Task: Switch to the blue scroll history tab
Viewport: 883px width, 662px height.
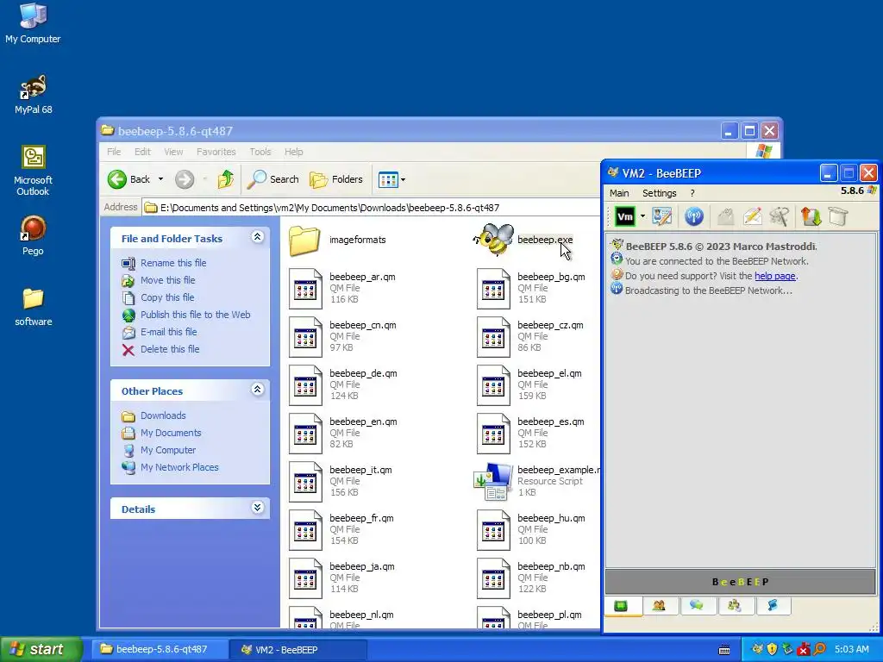Action: coord(772,606)
